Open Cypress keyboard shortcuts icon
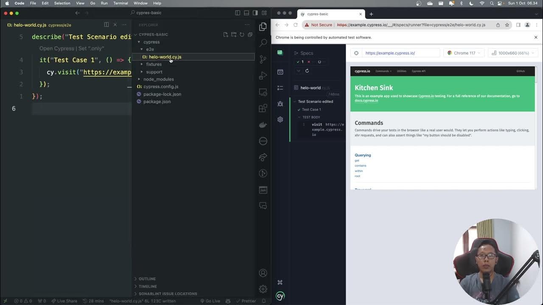Viewport: 543px width, 305px height. click(280, 282)
